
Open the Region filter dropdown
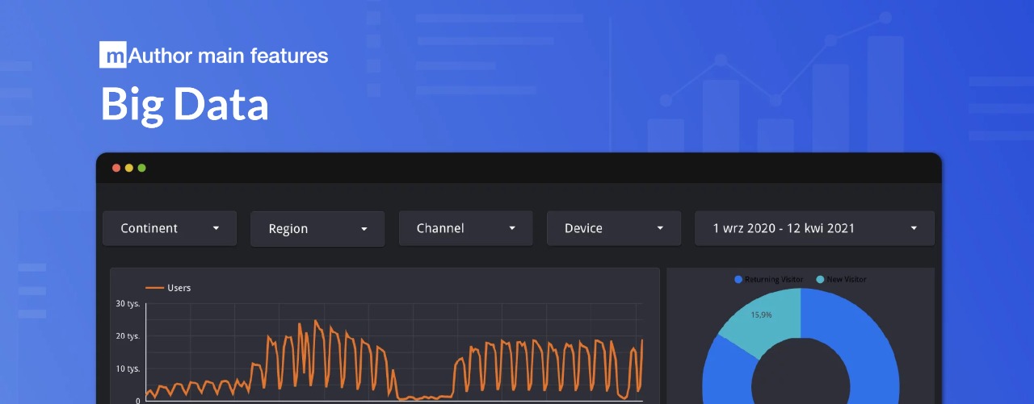point(317,228)
